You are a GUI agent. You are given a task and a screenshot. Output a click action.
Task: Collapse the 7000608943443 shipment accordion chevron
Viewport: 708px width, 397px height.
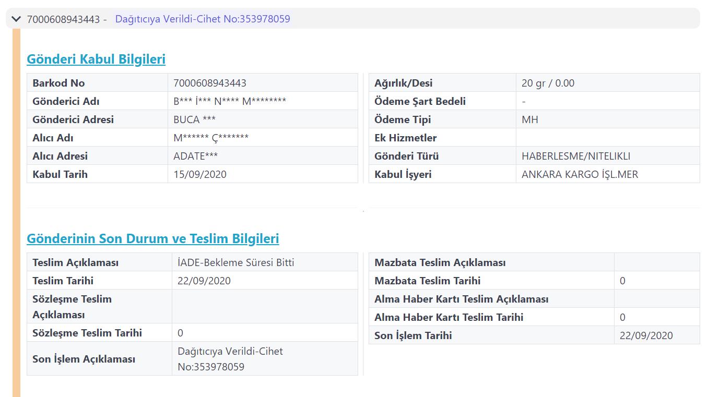(16, 19)
